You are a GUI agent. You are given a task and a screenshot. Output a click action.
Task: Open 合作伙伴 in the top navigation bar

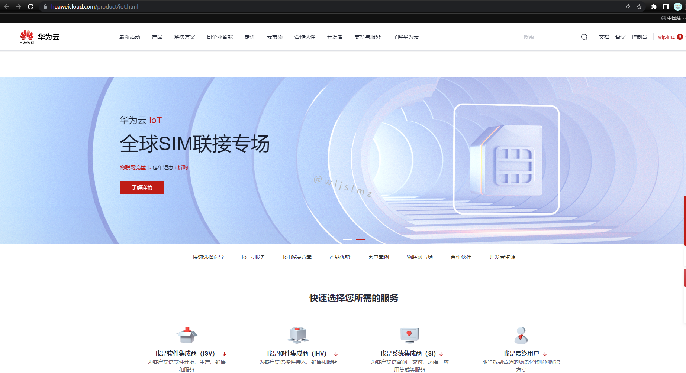coord(305,37)
